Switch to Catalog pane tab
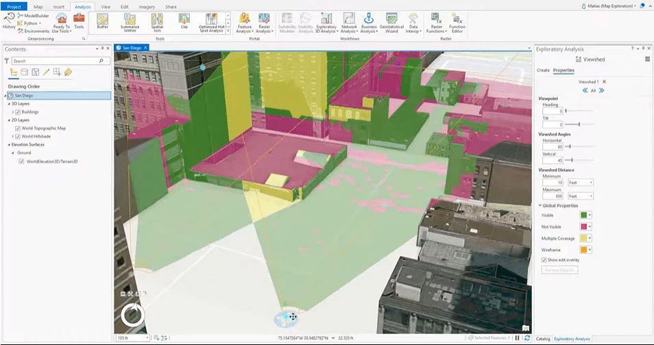 pyautogui.click(x=543, y=339)
